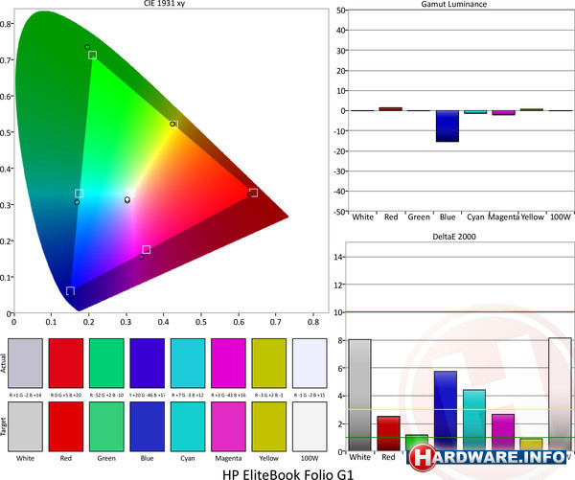575x480 pixels.
Task: Click the measured cyan circle on CIE chart
Action: click(x=77, y=202)
